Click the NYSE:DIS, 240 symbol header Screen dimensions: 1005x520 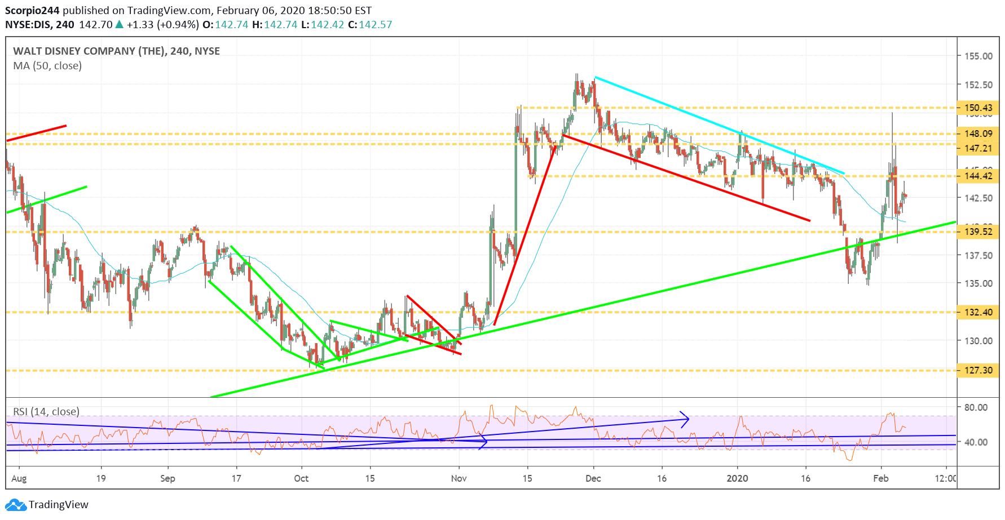[x=39, y=25]
